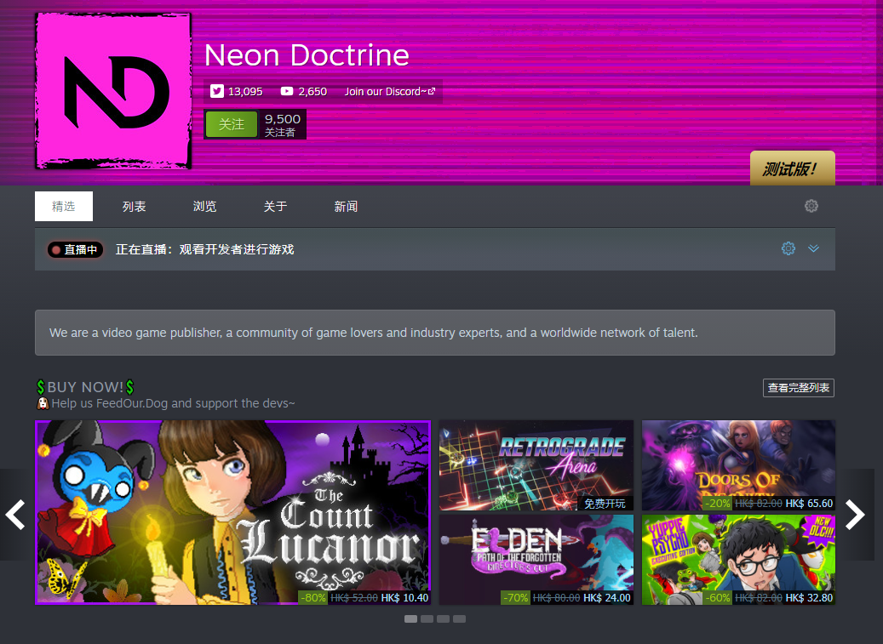883x644 pixels.
Task: Click the 直播中 live indicator badge
Action: 76,250
